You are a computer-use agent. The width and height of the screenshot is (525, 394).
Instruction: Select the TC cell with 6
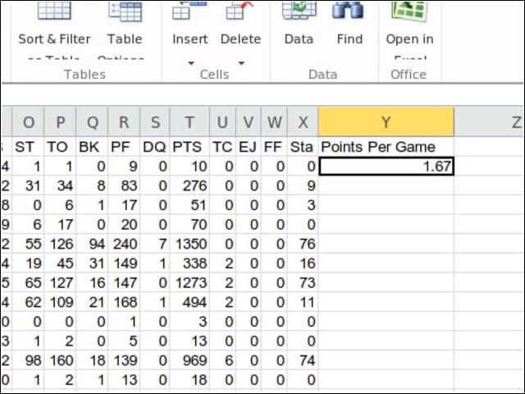(222, 360)
